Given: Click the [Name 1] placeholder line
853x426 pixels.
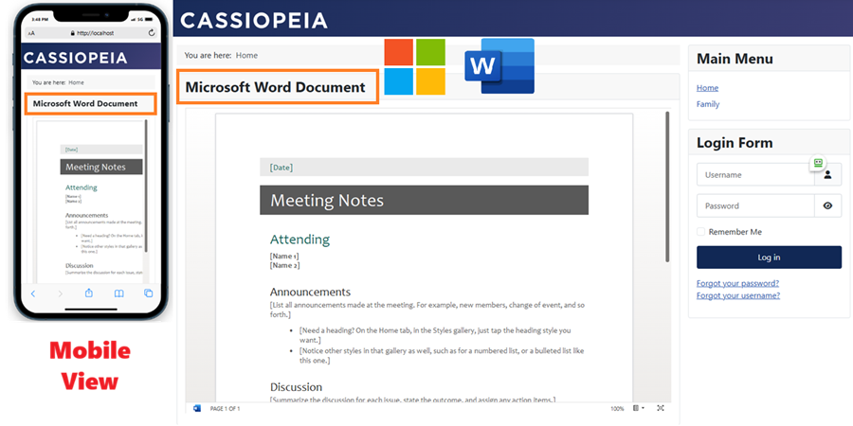Looking at the screenshot, I should (x=284, y=256).
